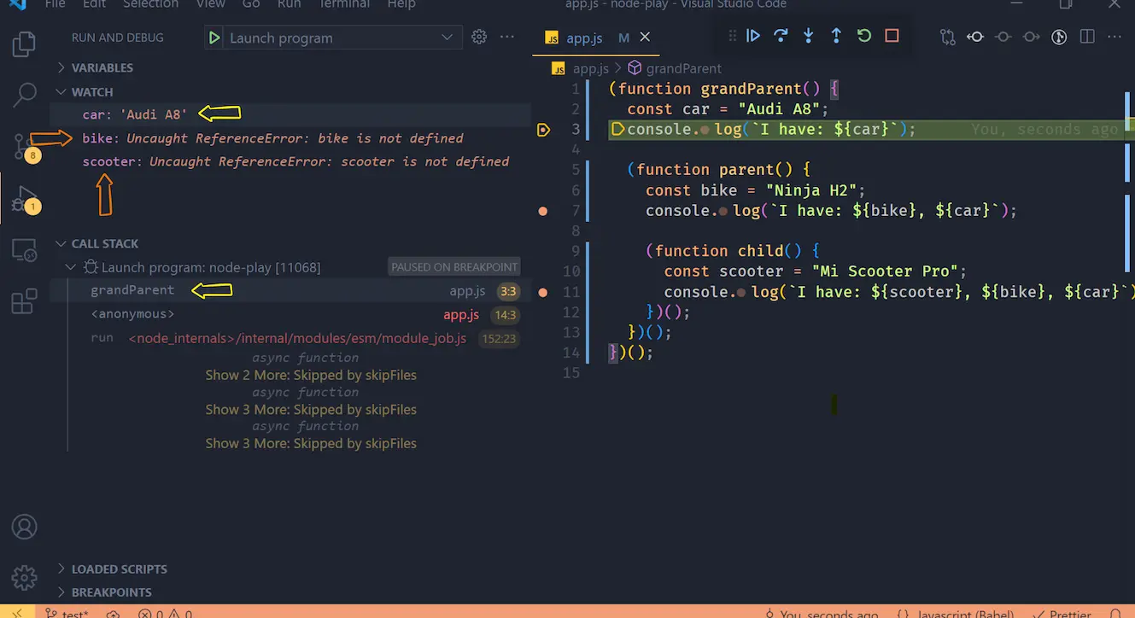Click Step Over in debug toolbar
Viewport: 1135px width, 618px height.
pyautogui.click(x=781, y=36)
